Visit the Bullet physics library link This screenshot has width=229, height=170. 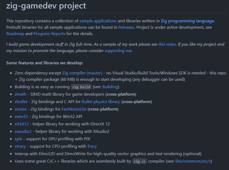click(101, 101)
